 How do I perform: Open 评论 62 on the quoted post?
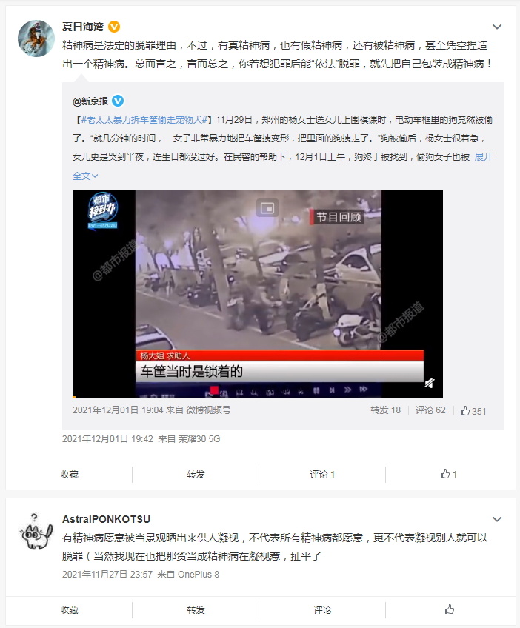coord(430,410)
